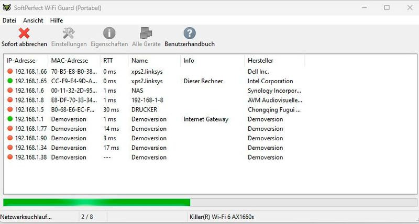Click MAC address 70-B5-E8-B0-38...
This screenshot has width=419, height=224.
click(x=74, y=72)
